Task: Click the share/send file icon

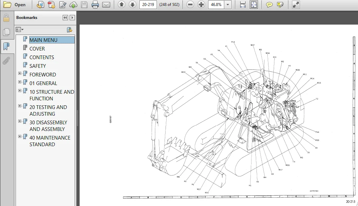Action: pyautogui.click(x=40, y=5)
